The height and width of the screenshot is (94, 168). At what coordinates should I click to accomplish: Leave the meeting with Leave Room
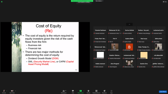coord(163,92)
